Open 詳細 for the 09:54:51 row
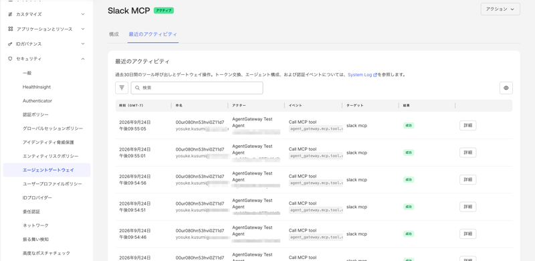 [x=467, y=207]
